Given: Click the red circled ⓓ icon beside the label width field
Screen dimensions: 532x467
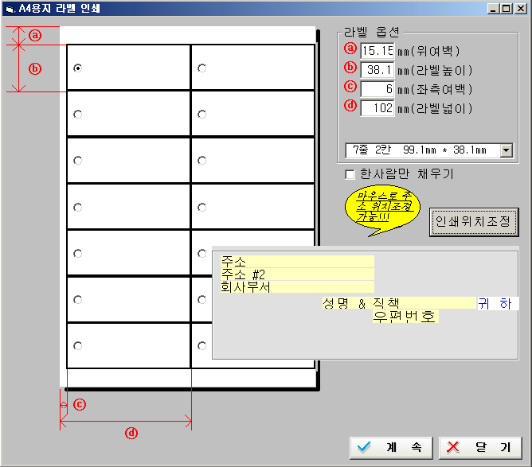Looking at the screenshot, I should coord(350,107).
